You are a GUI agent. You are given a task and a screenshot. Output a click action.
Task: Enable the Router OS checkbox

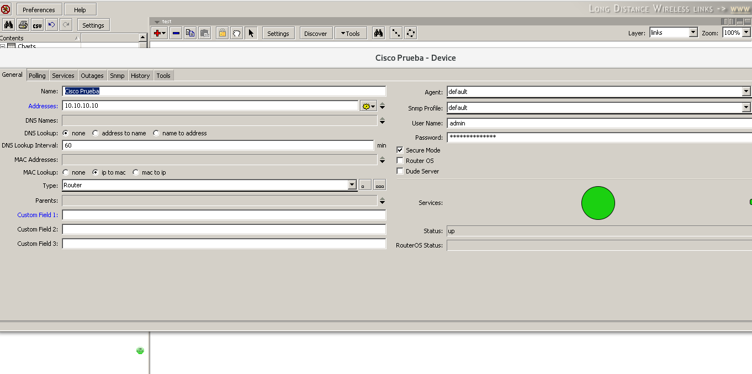click(400, 161)
